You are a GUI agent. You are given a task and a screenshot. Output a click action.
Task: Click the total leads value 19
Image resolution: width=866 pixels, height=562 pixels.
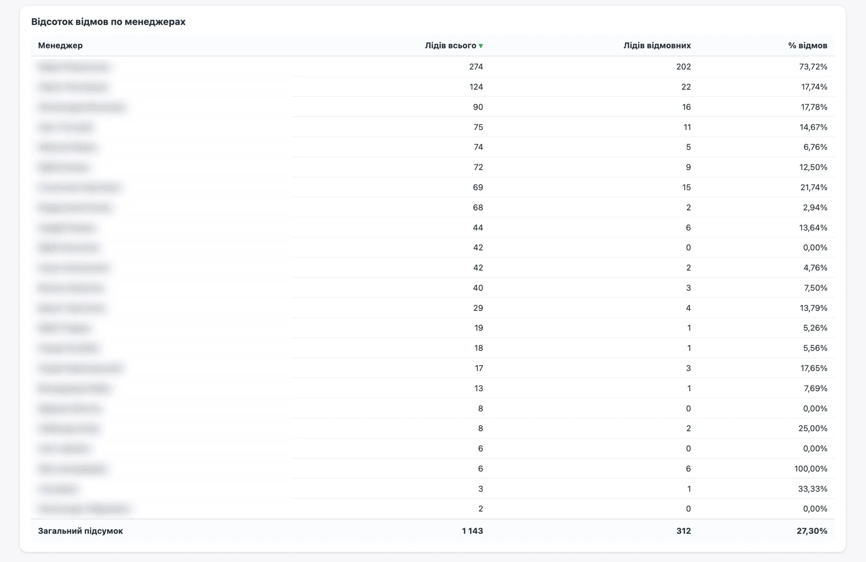(x=479, y=328)
